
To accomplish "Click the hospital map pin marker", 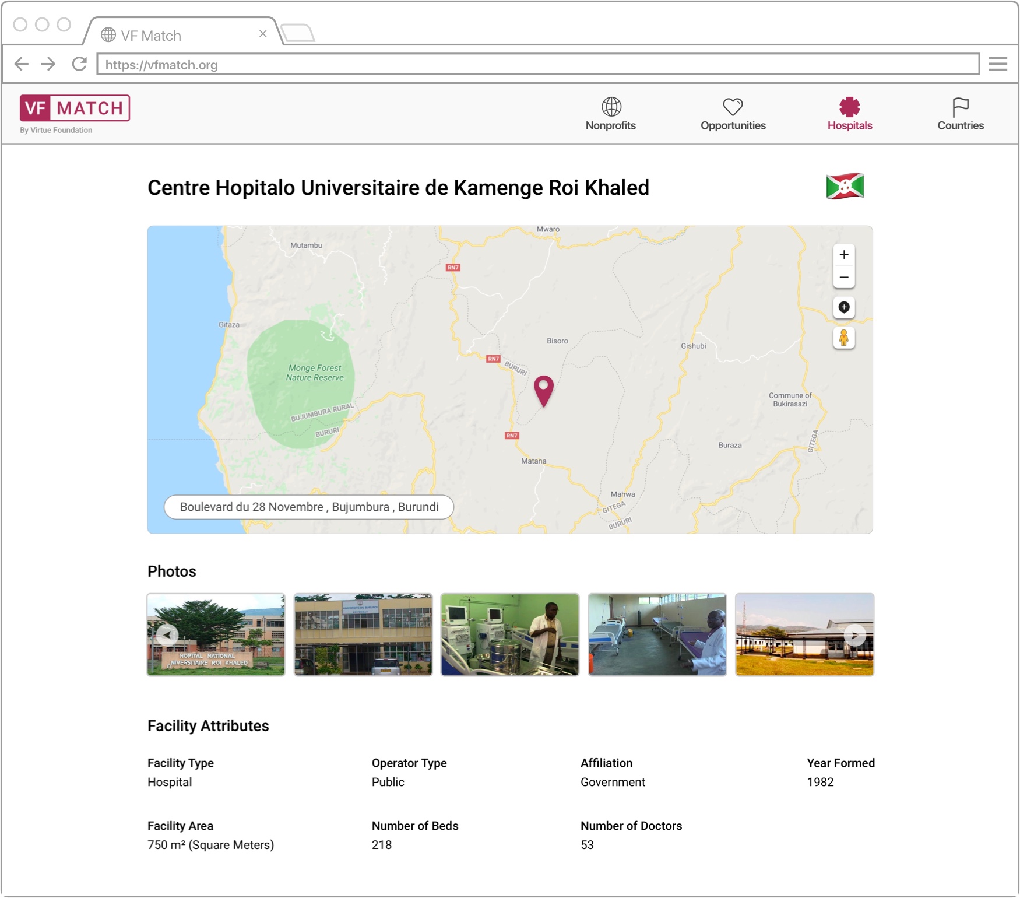I will click(x=543, y=390).
